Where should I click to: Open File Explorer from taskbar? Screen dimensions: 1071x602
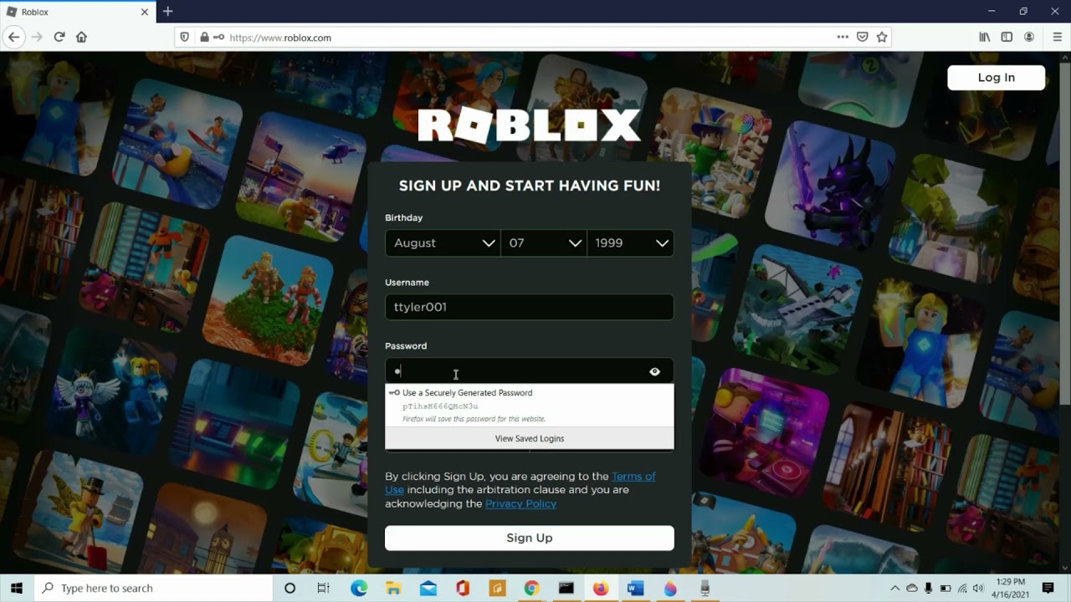393,589
